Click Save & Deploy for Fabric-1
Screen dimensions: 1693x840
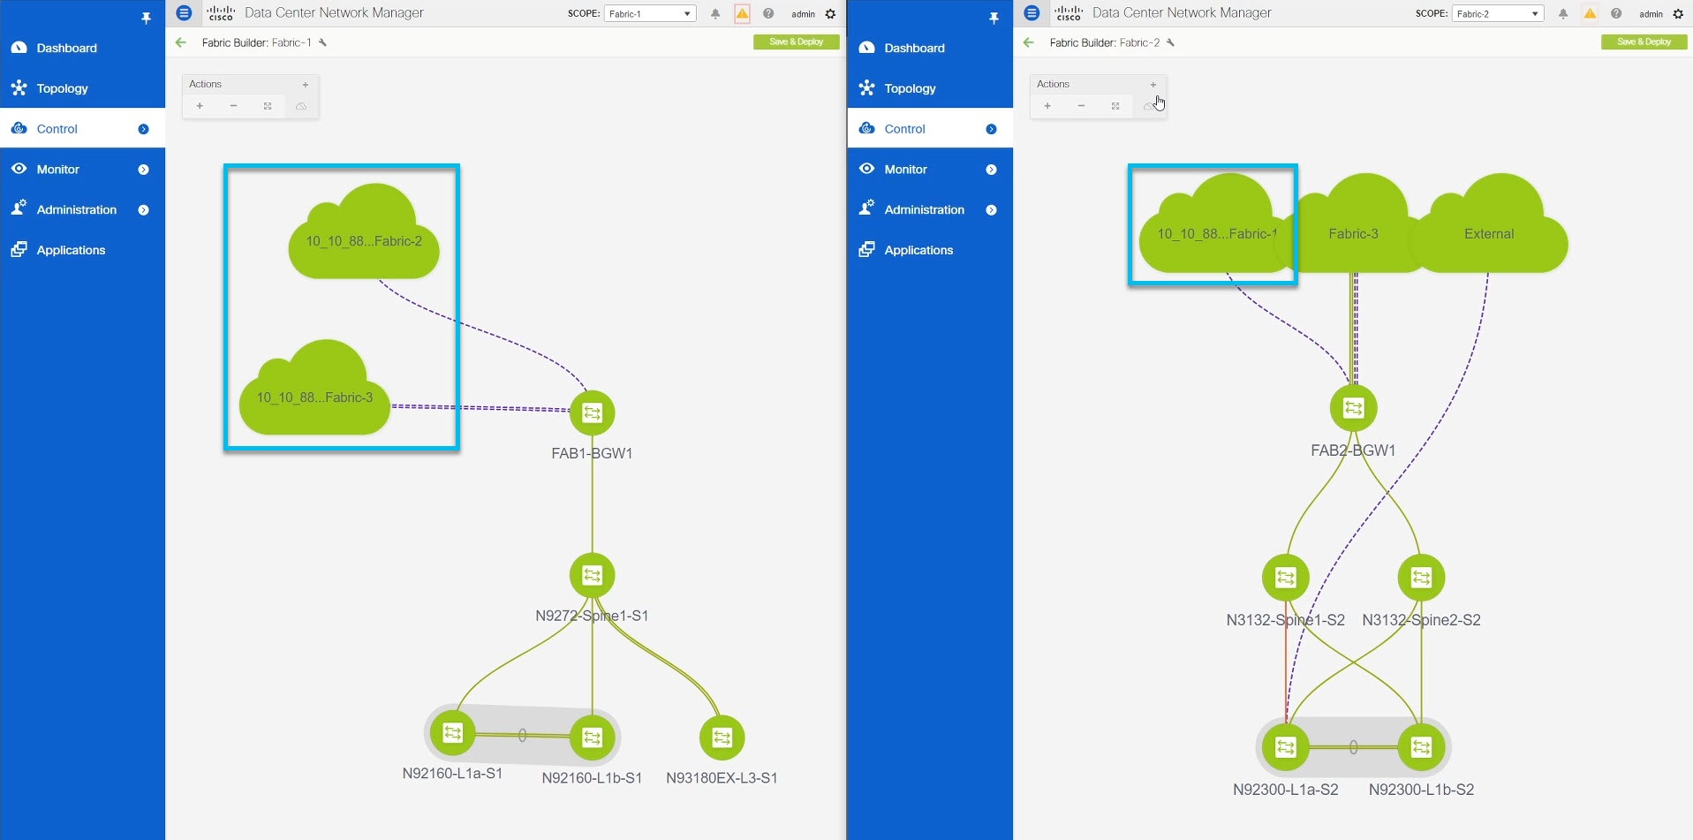797,42
